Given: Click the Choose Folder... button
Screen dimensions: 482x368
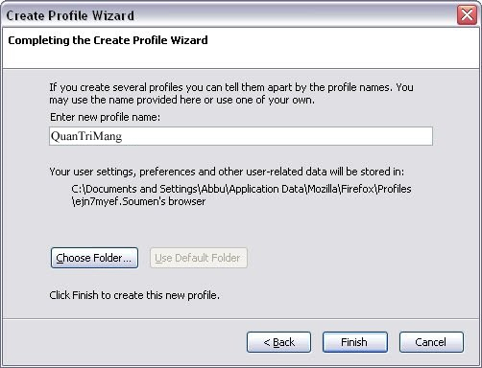Looking at the screenshot, I should [94, 258].
